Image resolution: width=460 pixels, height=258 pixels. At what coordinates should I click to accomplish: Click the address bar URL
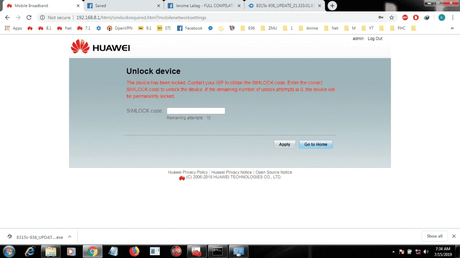(141, 18)
